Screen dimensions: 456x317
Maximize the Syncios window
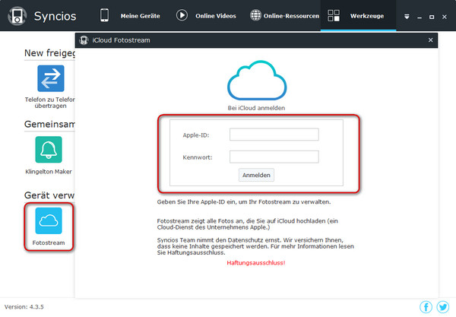pos(432,17)
